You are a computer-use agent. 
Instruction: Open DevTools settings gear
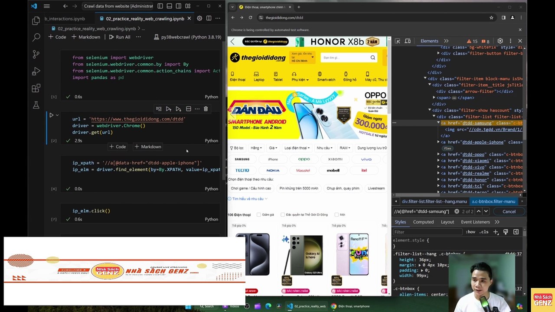pyautogui.click(x=500, y=41)
